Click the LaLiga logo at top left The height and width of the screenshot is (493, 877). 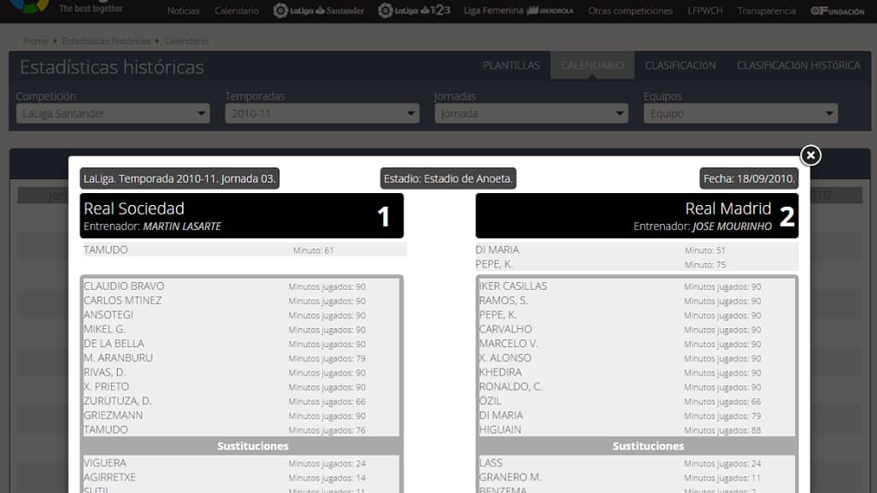pos(30,6)
